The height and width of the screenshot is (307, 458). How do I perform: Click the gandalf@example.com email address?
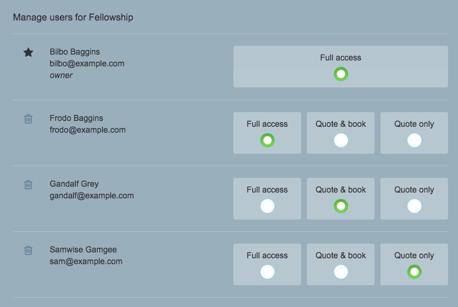pyautogui.click(x=92, y=195)
